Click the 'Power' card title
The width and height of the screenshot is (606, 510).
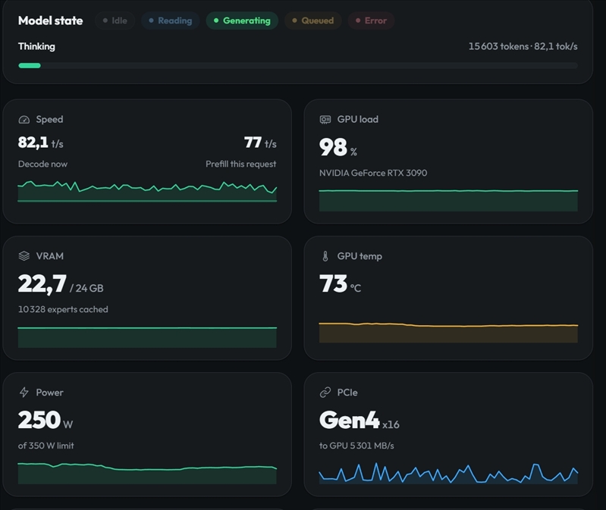pos(49,393)
